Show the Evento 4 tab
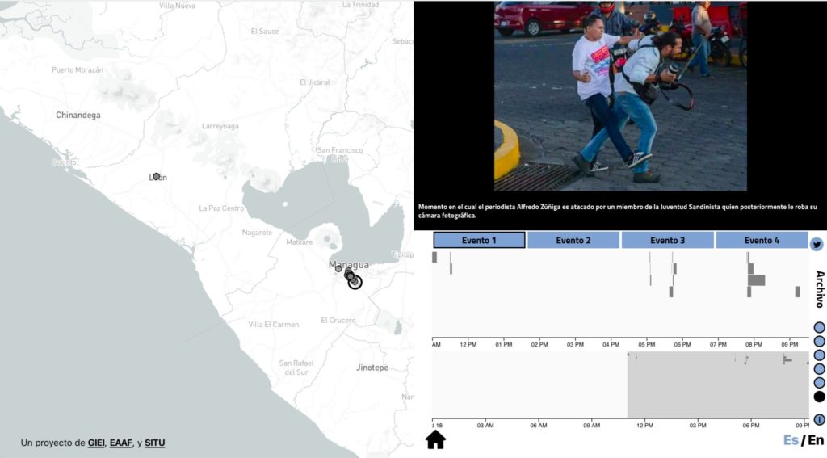827x458 pixels. pyautogui.click(x=762, y=240)
